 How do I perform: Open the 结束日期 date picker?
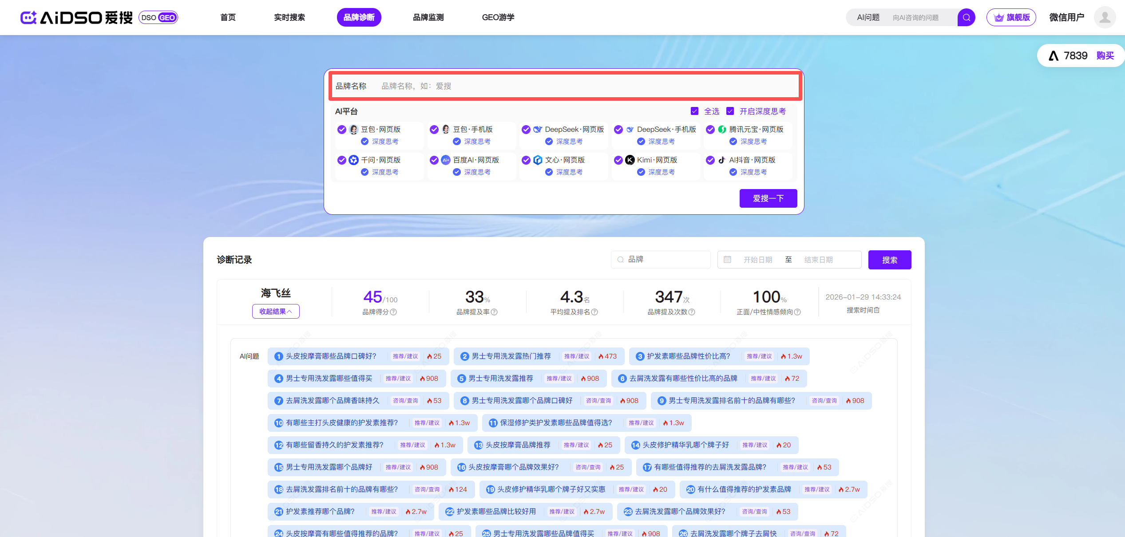(818, 260)
